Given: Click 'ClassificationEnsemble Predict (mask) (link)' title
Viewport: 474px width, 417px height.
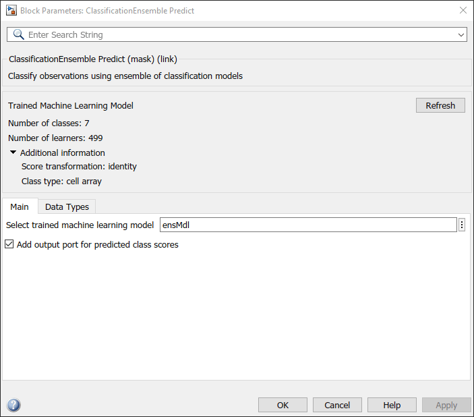Looking at the screenshot, I should coord(93,59).
